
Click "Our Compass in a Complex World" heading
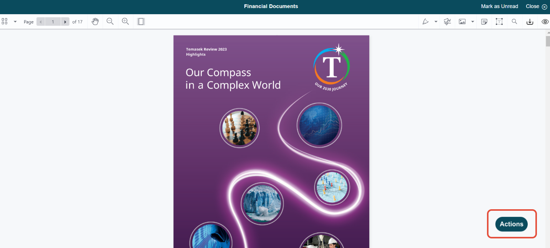(x=233, y=79)
